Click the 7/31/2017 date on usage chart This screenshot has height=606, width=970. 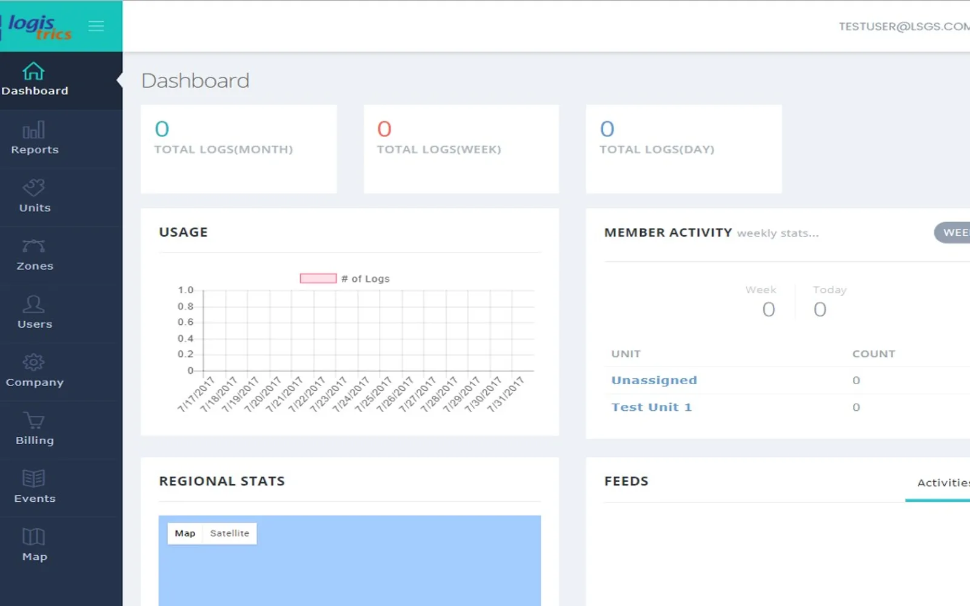click(x=505, y=395)
